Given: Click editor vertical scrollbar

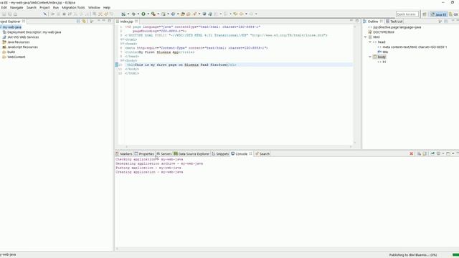Looking at the screenshot, I should (354, 85).
